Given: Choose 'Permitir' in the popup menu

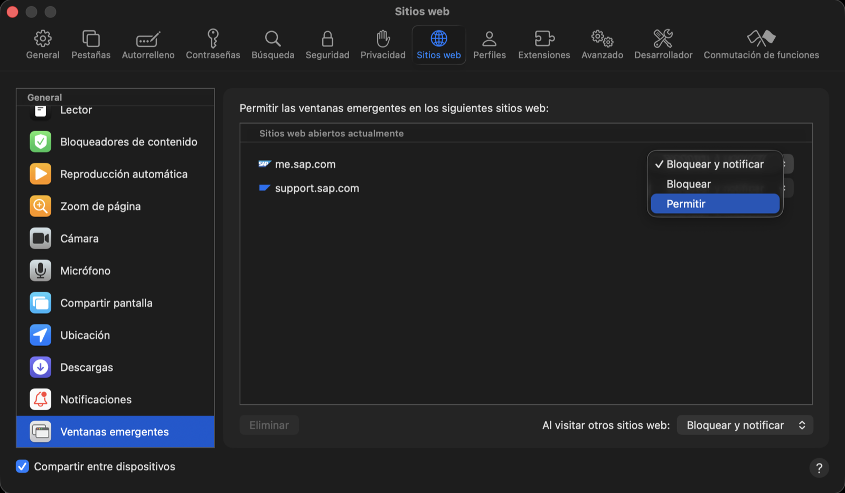Looking at the screenshot, I should (715, 204).
